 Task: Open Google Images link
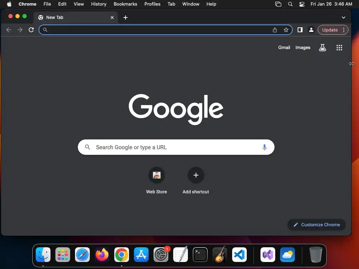(x=303, y=48)
